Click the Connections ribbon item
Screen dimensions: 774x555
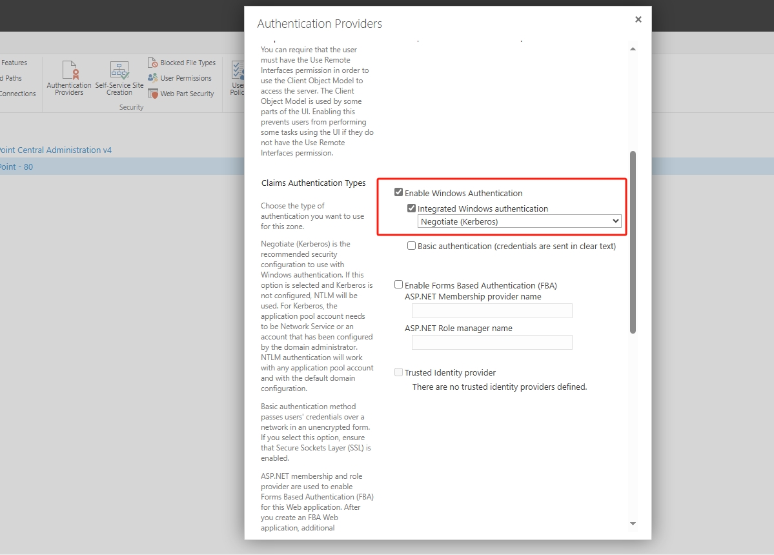pyautogui.click(x=18, y=93)
